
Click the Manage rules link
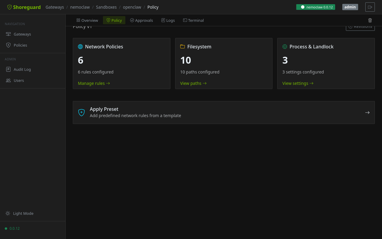(x=94, y=83)
